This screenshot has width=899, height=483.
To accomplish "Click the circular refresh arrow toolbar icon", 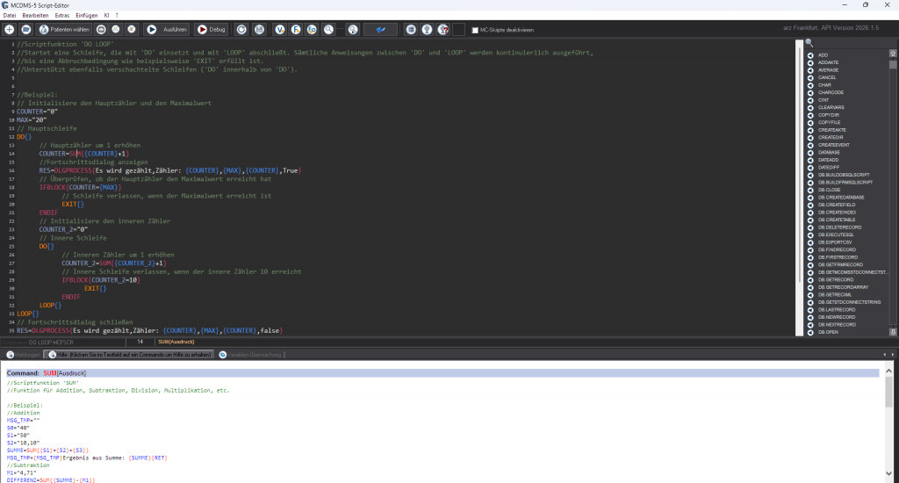I will pos(241,29).
